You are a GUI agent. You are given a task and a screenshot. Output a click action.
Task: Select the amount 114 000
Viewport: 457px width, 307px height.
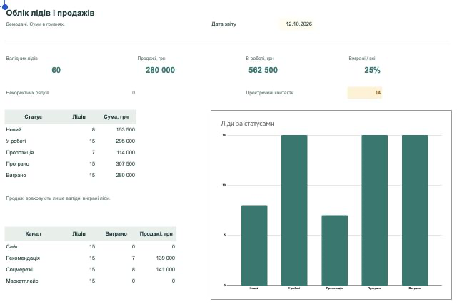pos(126,153)
